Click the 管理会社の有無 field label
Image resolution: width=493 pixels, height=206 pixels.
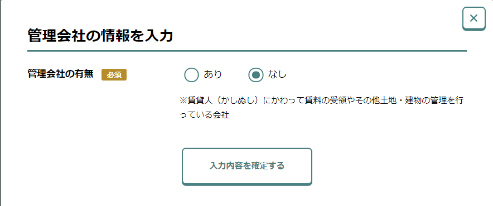(60, 74)
